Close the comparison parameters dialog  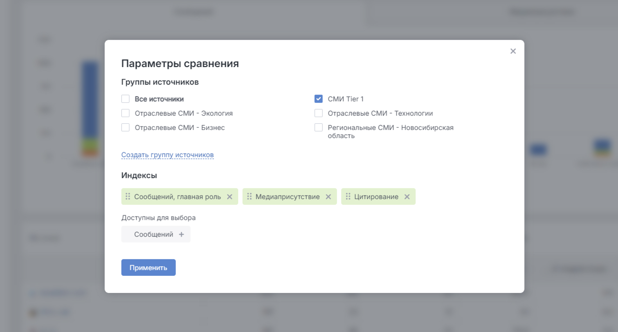tap(513, 51)
